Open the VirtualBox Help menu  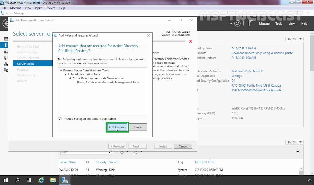[62, 8]
